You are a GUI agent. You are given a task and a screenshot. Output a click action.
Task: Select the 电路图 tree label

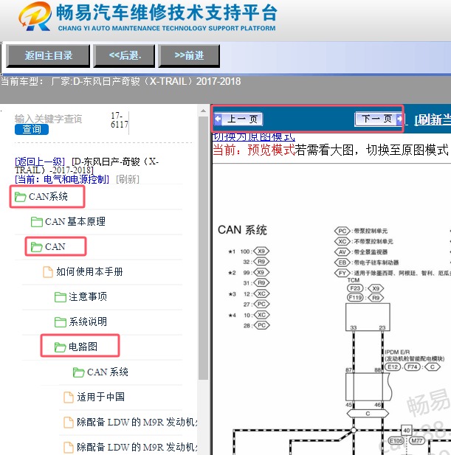coord(83,347)
